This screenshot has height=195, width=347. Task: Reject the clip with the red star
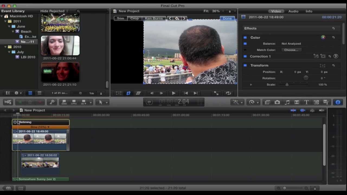point(40,102)
